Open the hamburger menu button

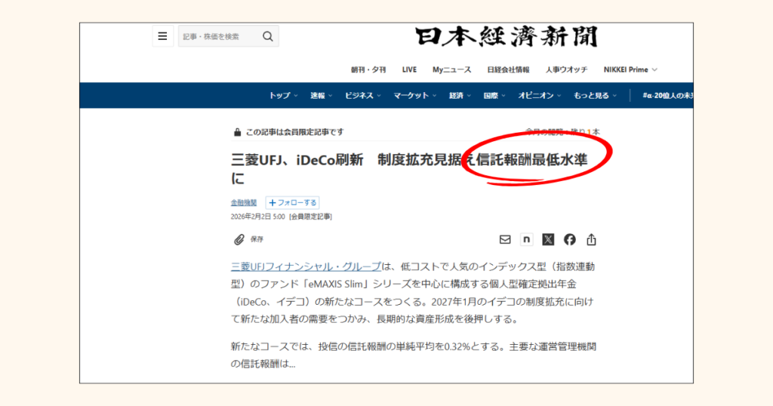[162, 36]
